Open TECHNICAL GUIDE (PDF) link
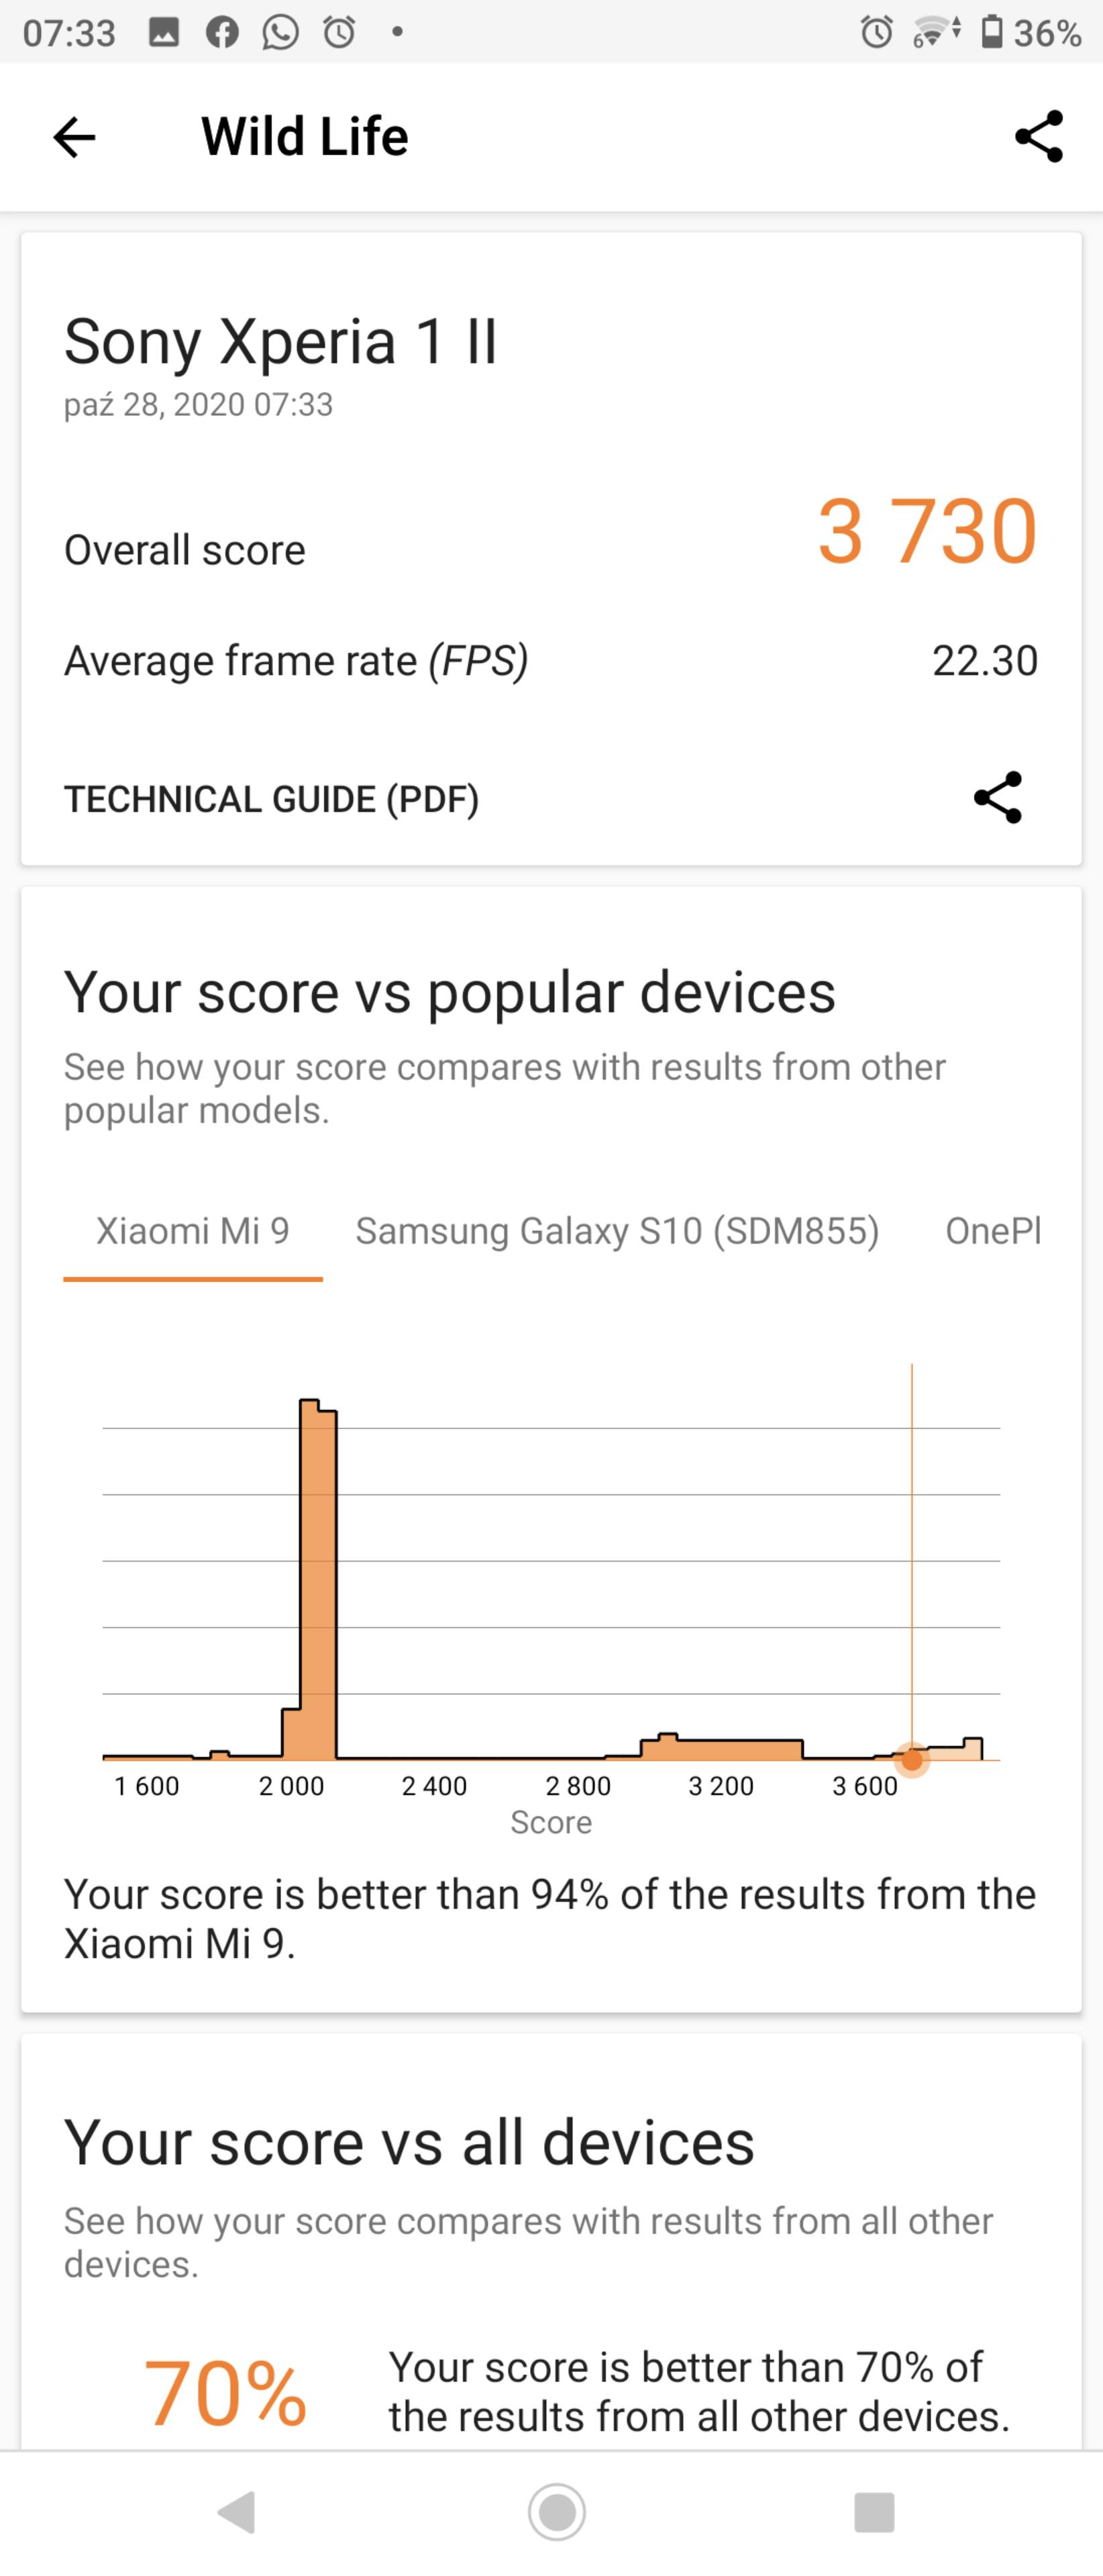 (x=272, y=799)
